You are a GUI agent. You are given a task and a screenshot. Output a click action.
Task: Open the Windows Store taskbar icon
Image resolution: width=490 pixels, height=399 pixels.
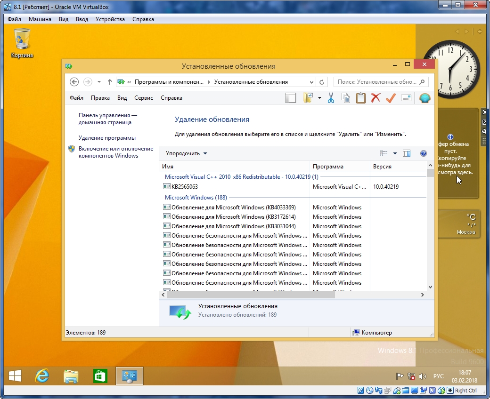click(x=100, y=376)
